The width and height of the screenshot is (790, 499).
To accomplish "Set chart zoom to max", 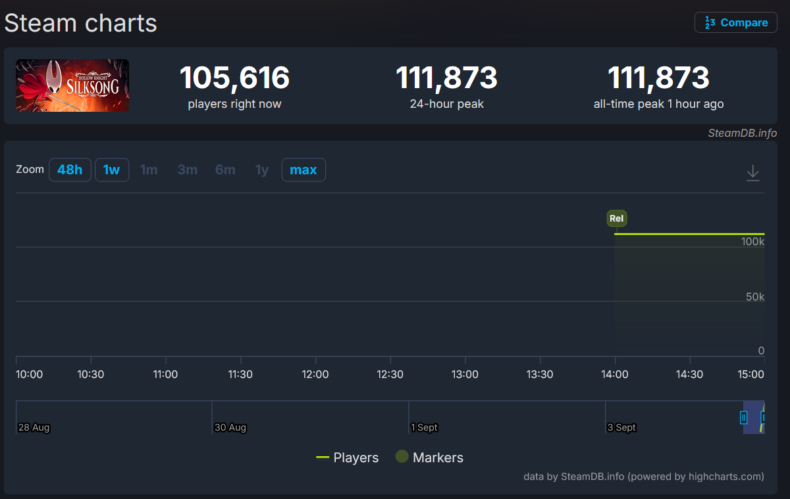I will [303, 170].
